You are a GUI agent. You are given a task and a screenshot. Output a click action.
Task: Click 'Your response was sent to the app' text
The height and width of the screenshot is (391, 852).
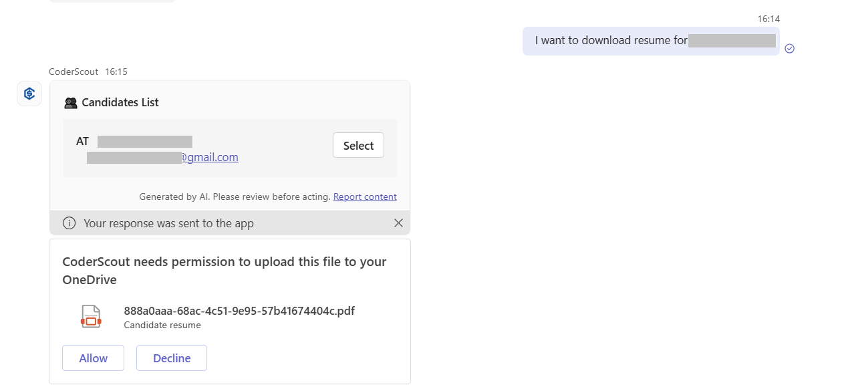click(x=168, y=223)
